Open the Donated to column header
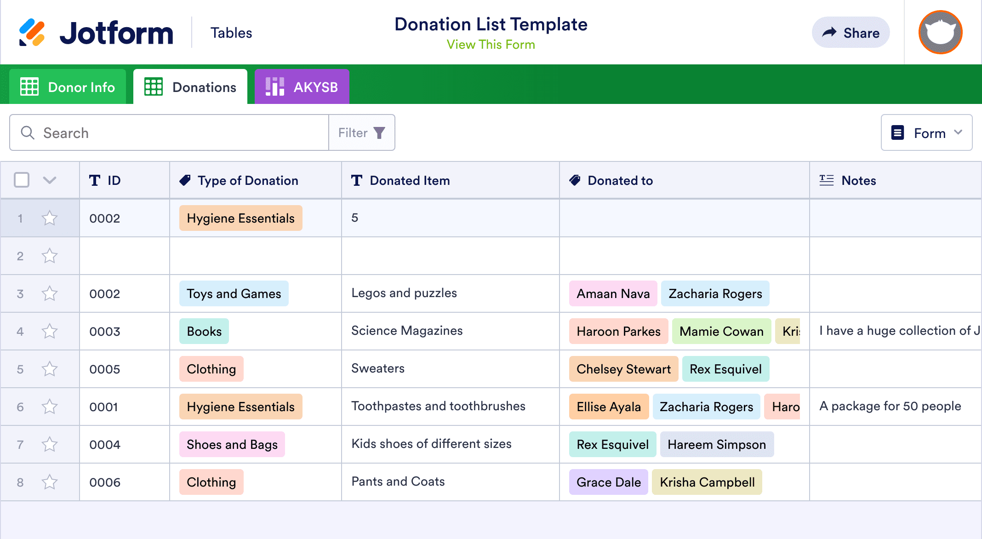The image size is (982, 539). pos(685,180)
